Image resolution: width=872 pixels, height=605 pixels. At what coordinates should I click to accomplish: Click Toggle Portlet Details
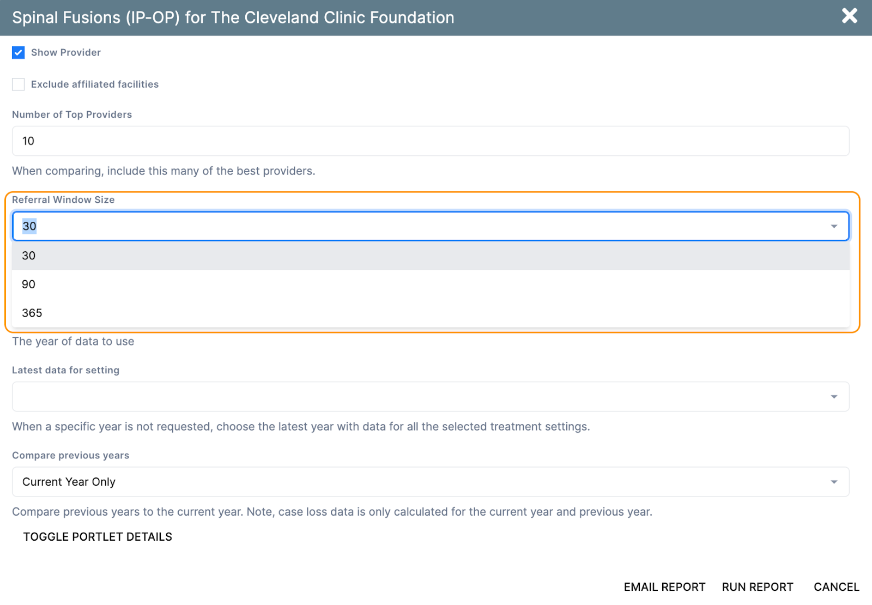[x=98, y=537]
